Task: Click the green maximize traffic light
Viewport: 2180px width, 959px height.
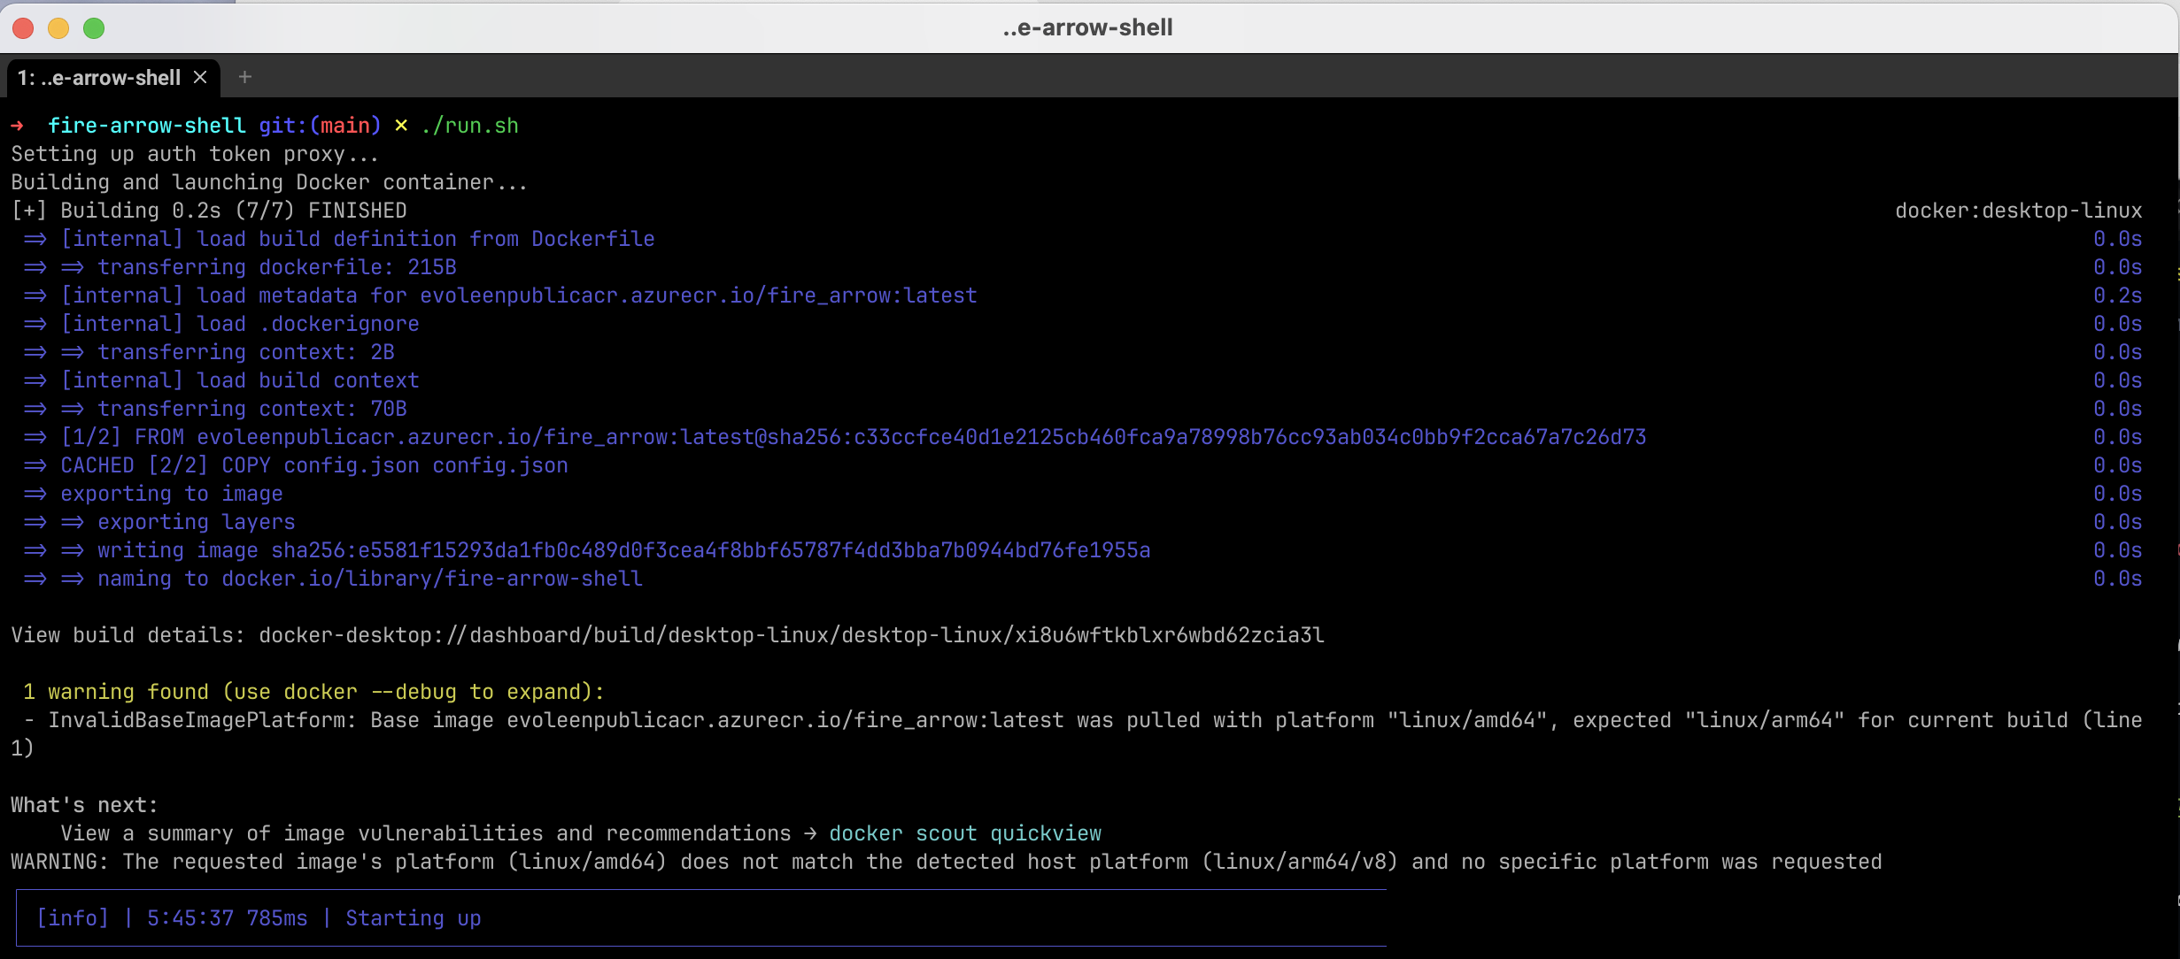Action: (94, 27)
